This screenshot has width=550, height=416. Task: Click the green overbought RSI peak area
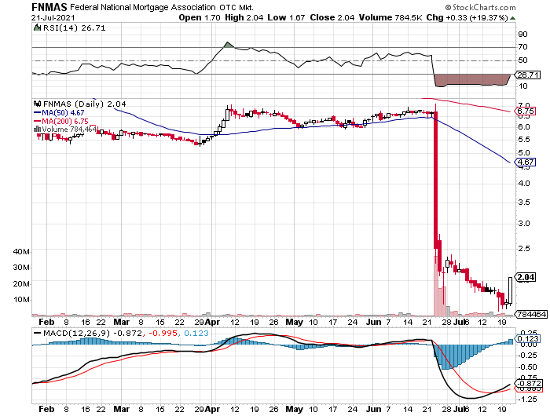pos(228,45)
